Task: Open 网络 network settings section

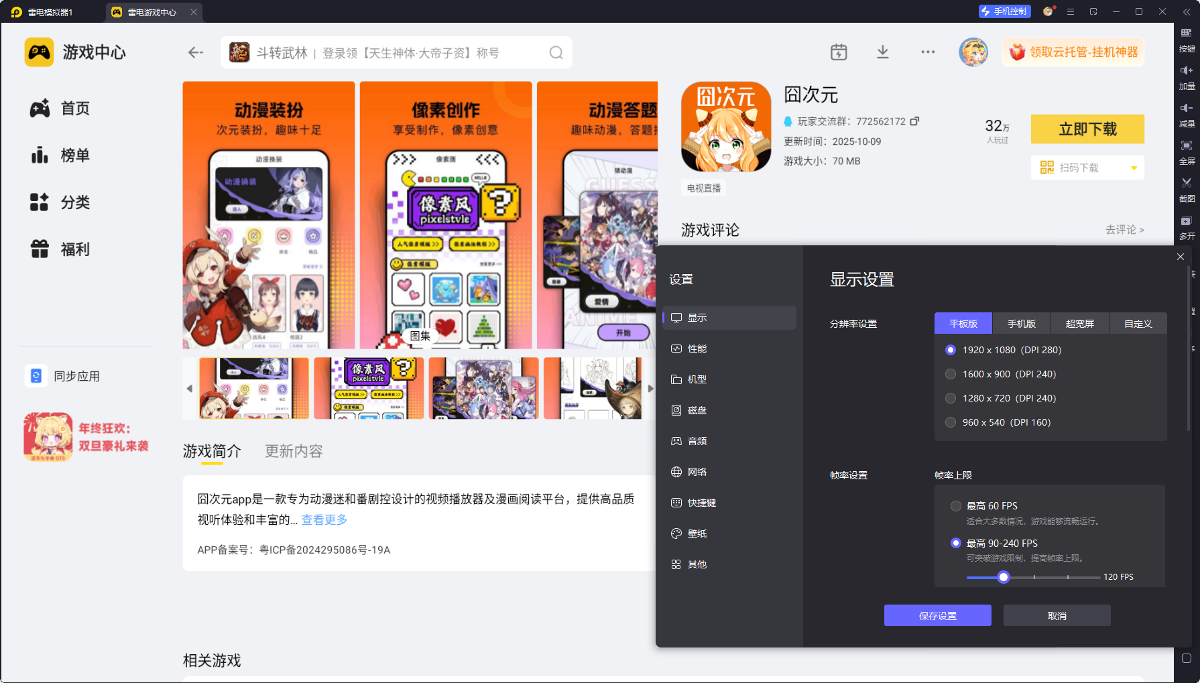Action: click(729, 472)
